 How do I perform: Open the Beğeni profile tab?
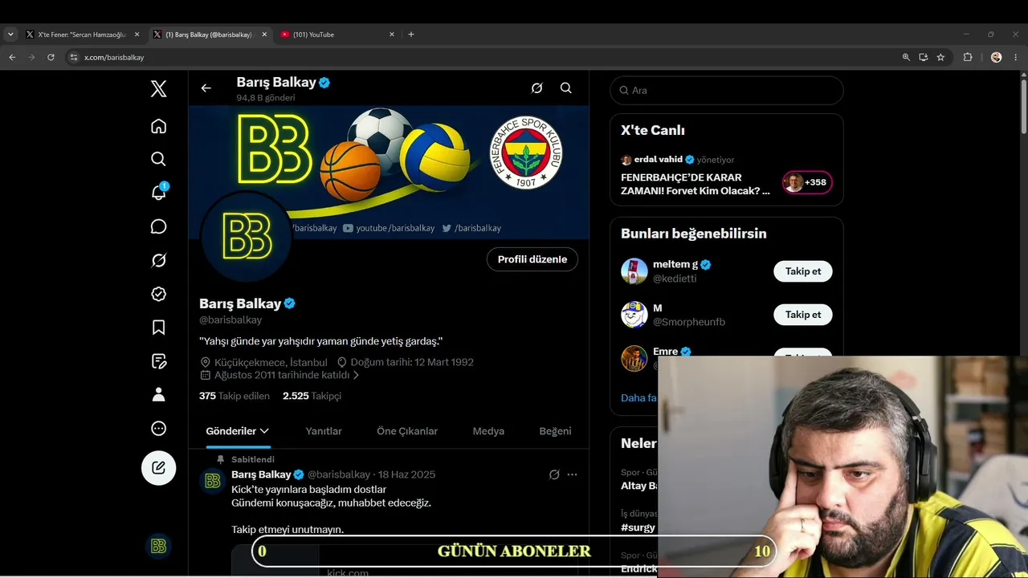pos(555,431)
